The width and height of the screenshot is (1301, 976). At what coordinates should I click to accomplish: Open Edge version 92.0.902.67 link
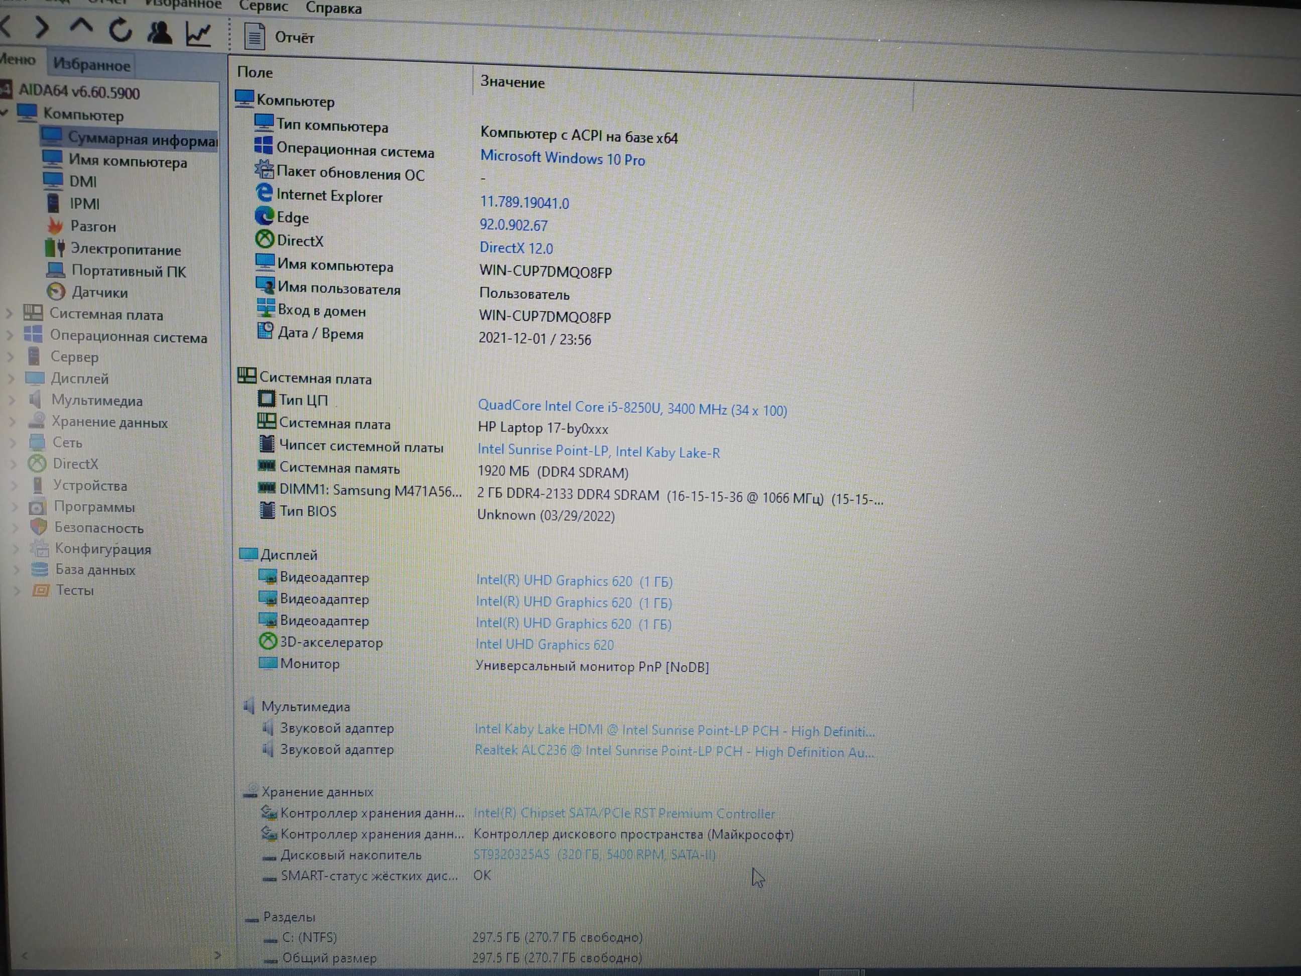(513, 225)
